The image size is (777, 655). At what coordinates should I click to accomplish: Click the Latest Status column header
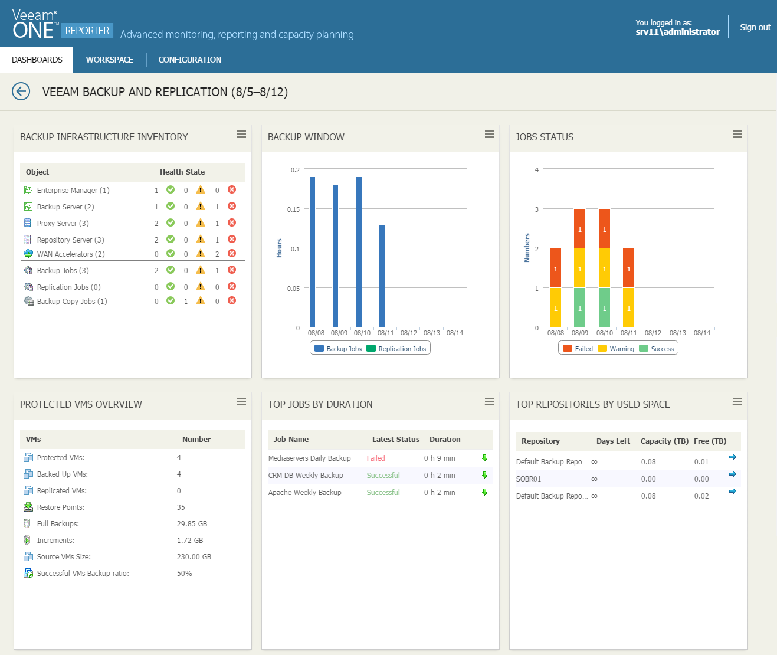396,440
